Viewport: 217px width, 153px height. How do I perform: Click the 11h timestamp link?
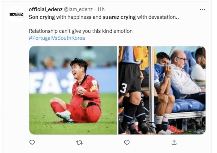tap(100, 10)
